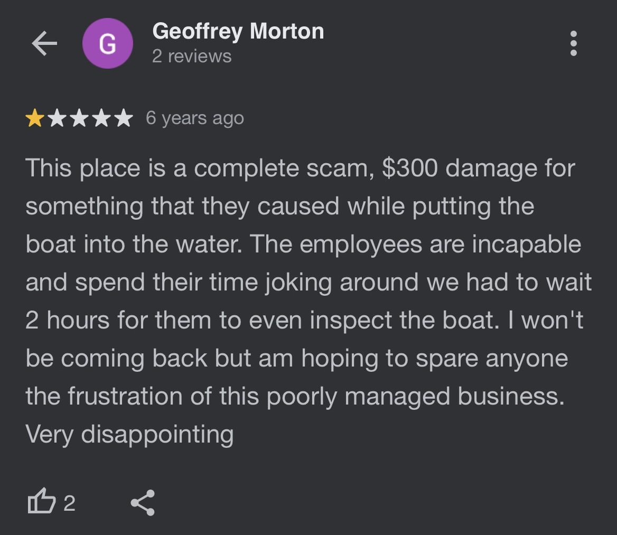
Task: Click the third gray rating star
Action: [80, 118]
